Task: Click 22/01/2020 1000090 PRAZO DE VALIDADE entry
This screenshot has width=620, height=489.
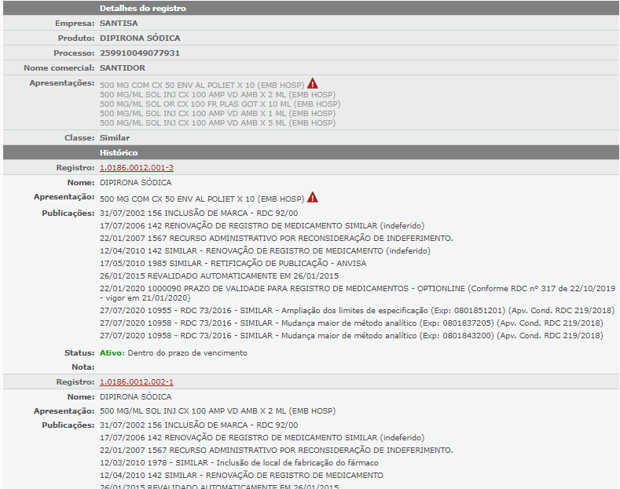Action: coord(358,294)
